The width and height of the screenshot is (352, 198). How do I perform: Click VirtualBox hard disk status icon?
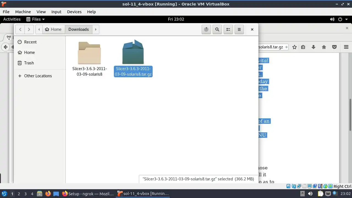point(288,186)
